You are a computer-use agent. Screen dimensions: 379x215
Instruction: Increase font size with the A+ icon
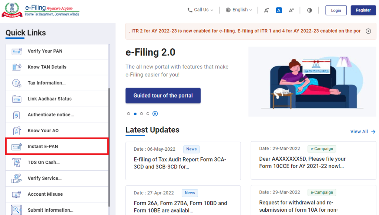[x=292, y=10]
